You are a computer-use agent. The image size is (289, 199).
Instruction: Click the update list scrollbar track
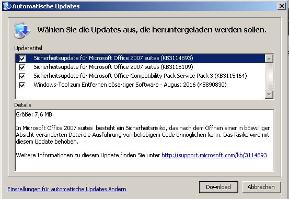coord(269,77)
